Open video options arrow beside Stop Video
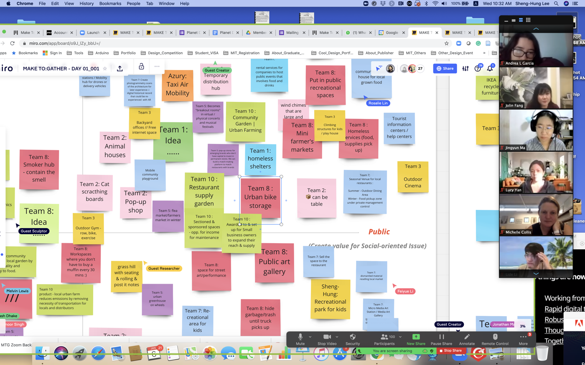 pyautogui.click(x=337, y=337)
